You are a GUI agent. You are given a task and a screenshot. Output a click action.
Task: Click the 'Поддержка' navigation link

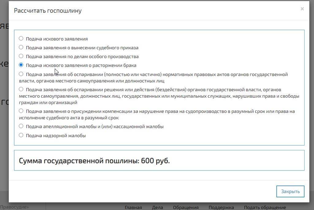(221, 207)
